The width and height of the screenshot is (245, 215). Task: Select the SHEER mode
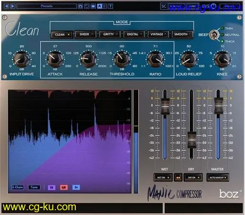coord(86,34)
